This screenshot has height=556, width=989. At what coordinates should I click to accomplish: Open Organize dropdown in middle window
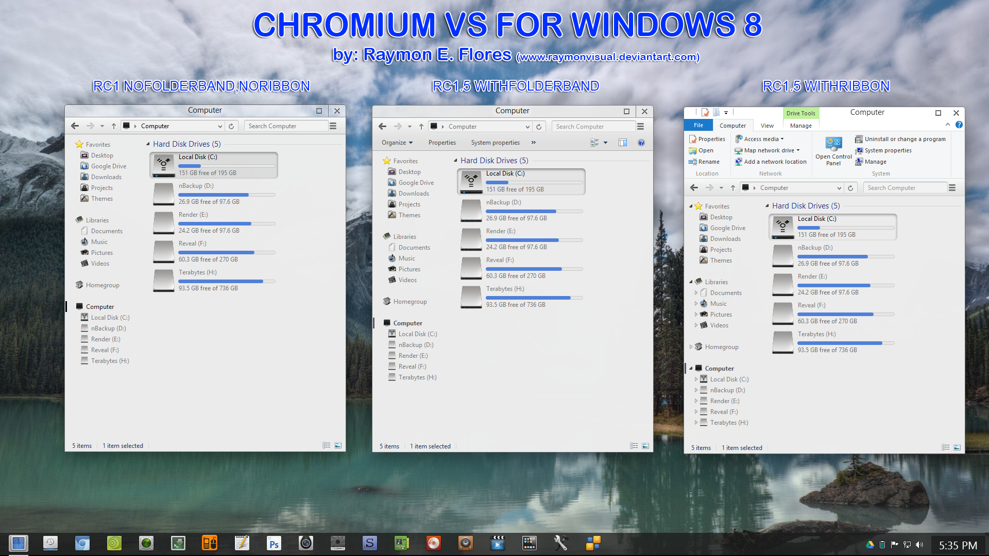(397, 143)
